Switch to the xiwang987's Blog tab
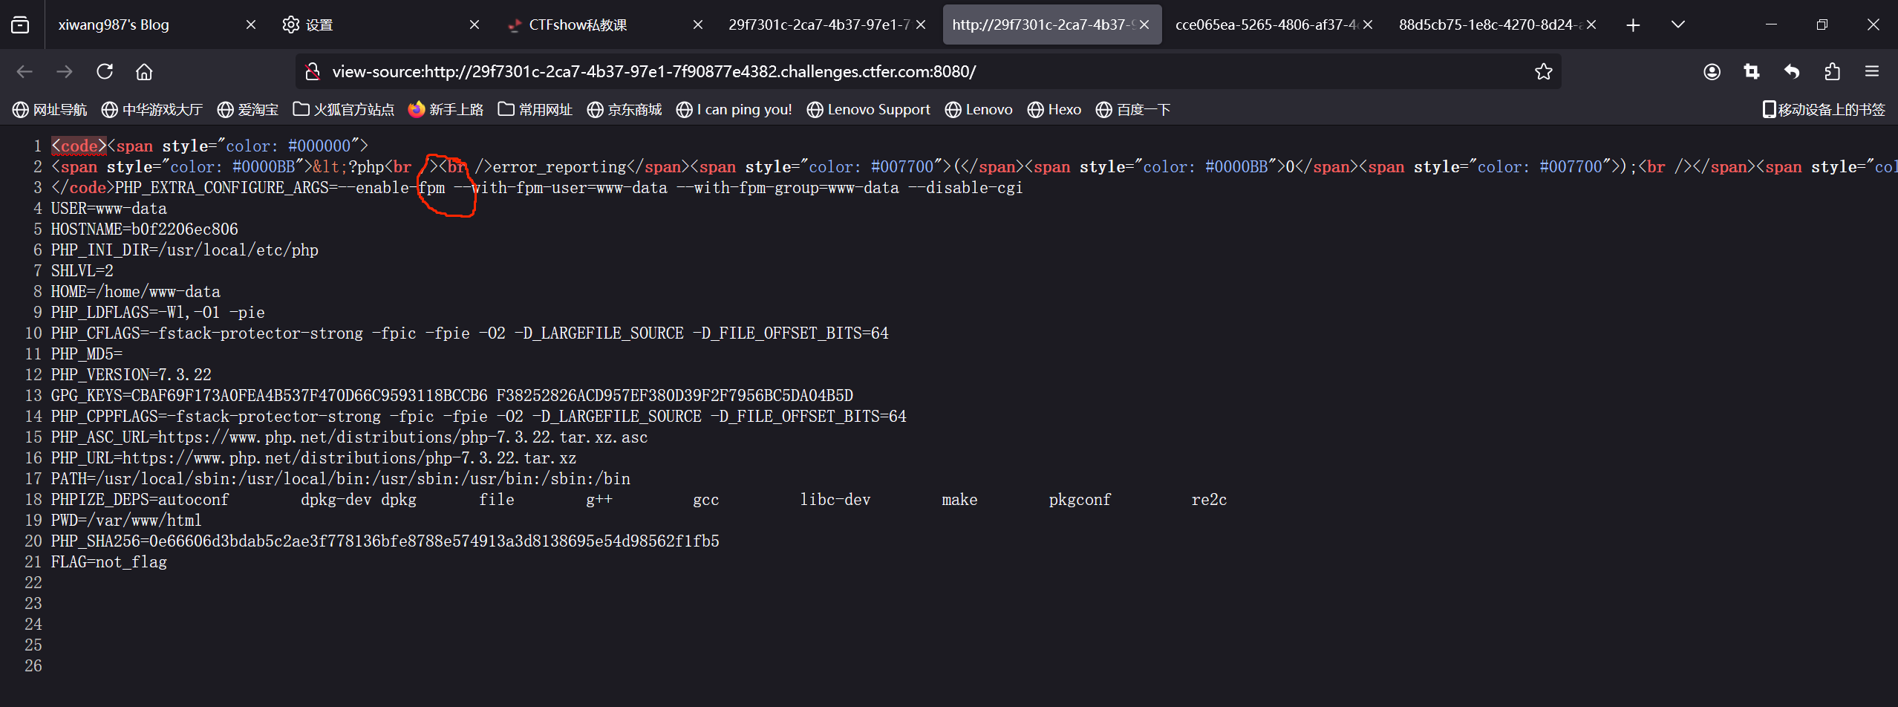The image size is (1898, 707). pos(141,25)
